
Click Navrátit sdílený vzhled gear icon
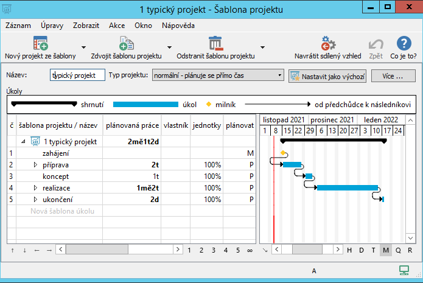pos(328,44)
